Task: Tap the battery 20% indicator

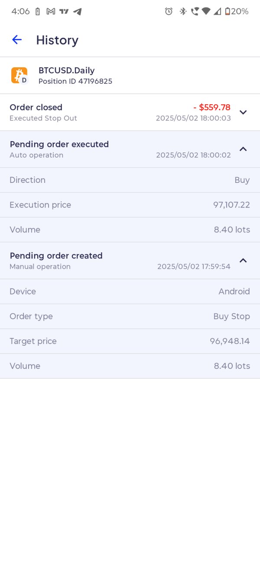Action: pyautogui.click(x=237, y=12)
